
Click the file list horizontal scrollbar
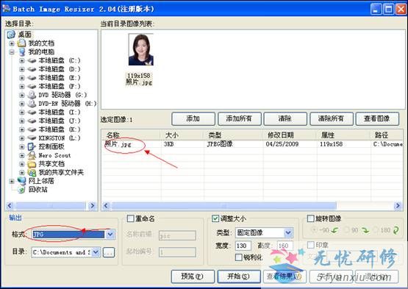pyautogui.click(x=223, y=206)
